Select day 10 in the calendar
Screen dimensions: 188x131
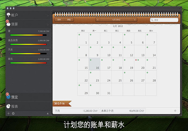pos(106,51)
